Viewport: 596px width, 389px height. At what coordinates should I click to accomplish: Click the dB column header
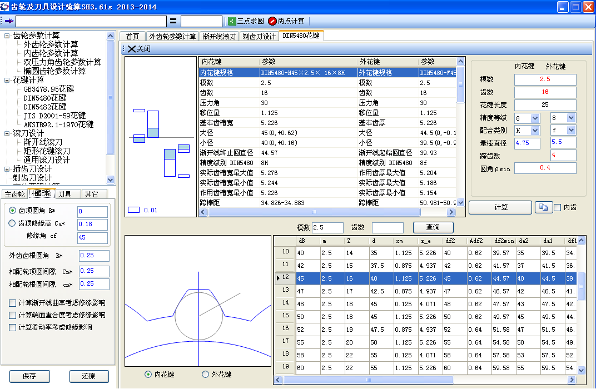pos(307,241)
